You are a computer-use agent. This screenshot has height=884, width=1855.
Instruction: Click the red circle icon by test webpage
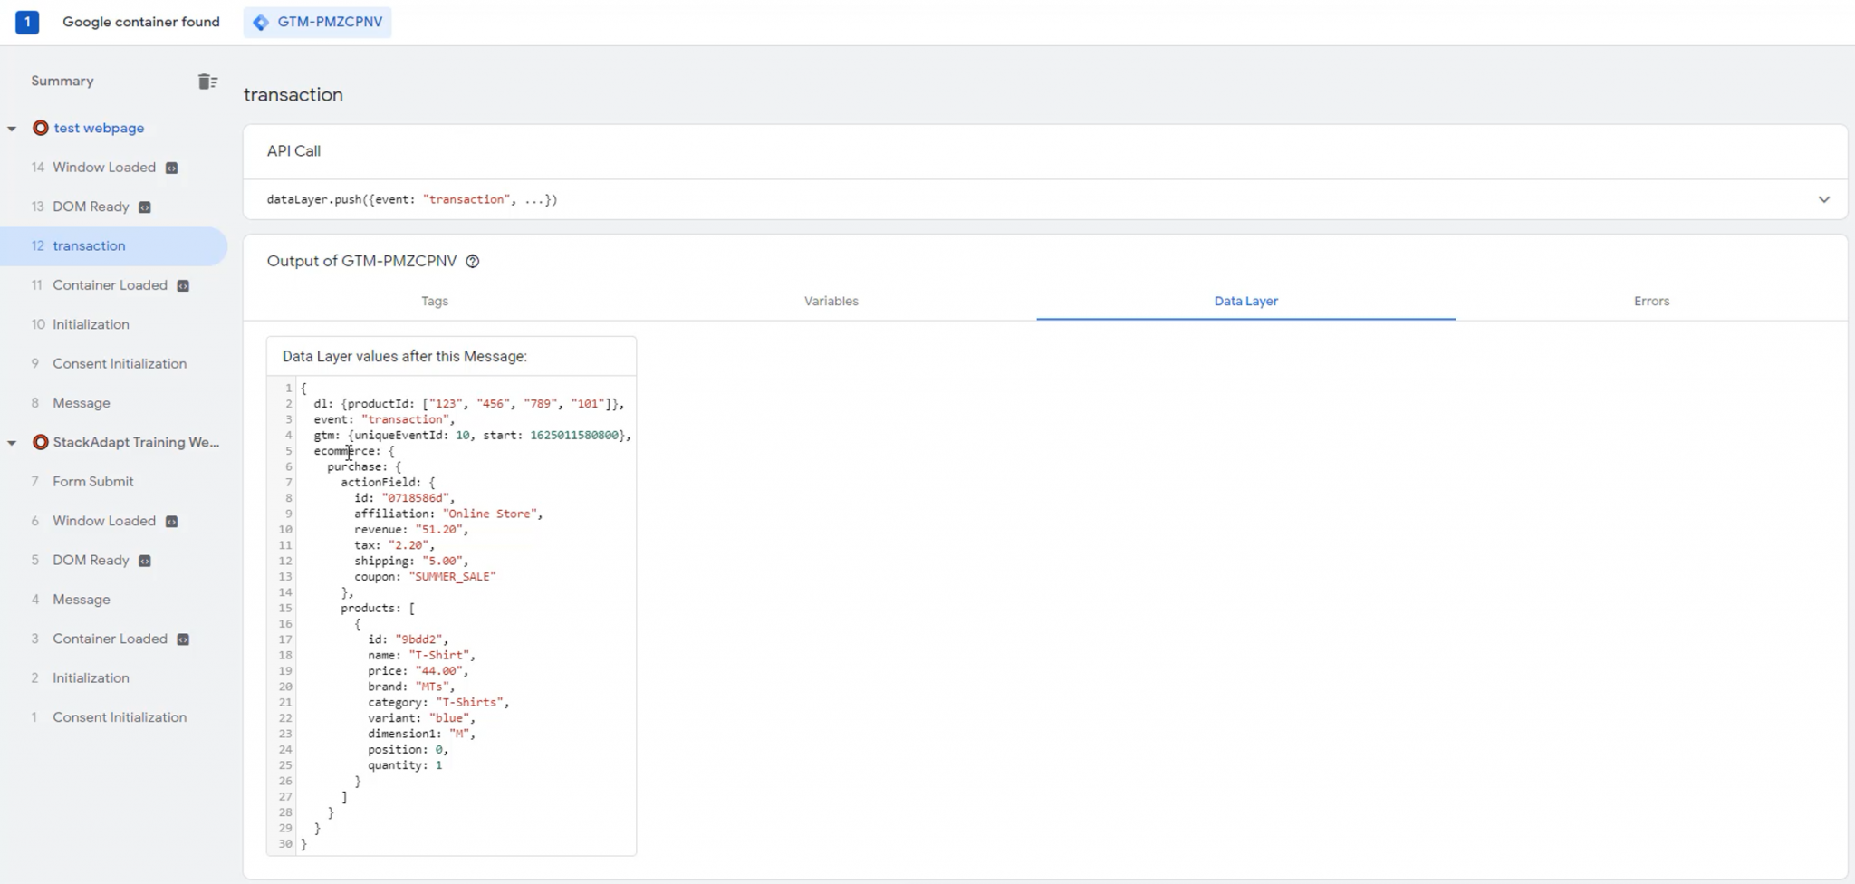(40, 128)
